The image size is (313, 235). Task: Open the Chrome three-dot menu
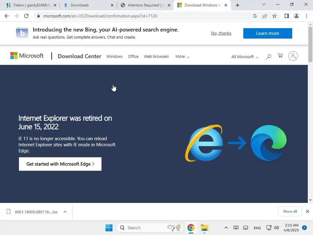coord(306,16)
